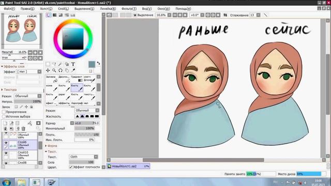Screen dimensions: 331x186
Task: Select the magic wand tool
Action: coord(61,64)
